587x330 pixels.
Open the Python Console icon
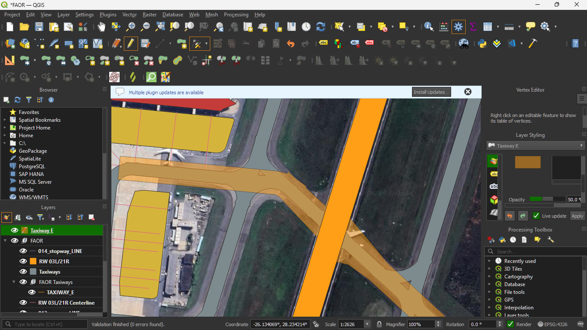482,43
